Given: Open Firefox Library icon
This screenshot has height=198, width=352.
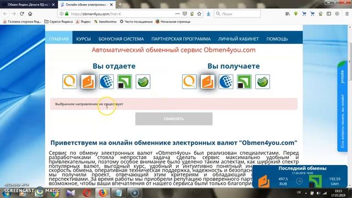Looking at the screenshot, I should (288, 14).
